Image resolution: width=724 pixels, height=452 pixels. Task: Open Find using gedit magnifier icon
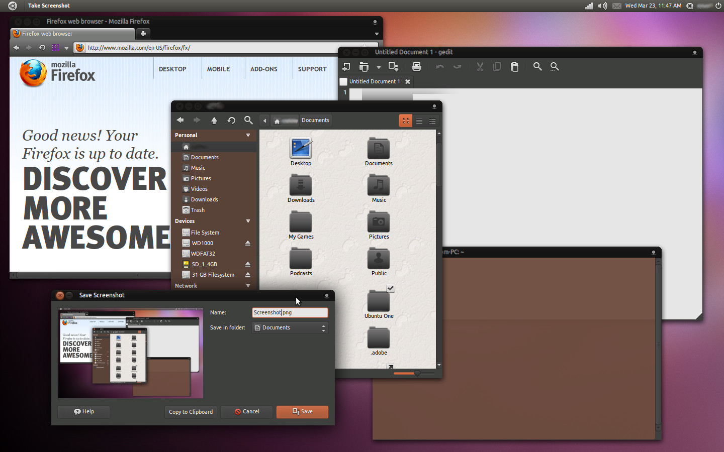coord(537,66)
